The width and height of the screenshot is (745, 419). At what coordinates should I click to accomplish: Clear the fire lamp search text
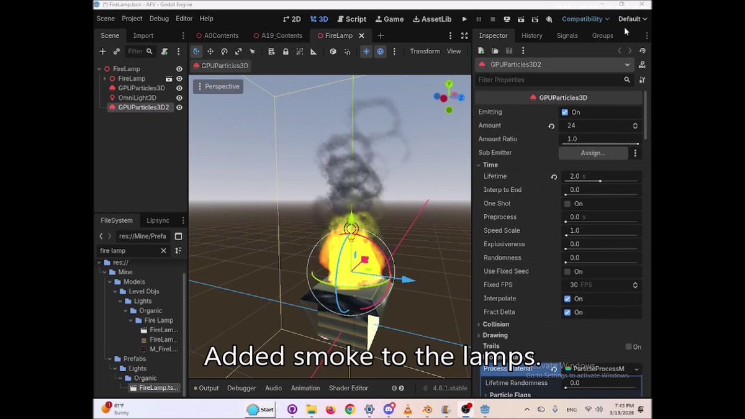[x=164, y=251]
